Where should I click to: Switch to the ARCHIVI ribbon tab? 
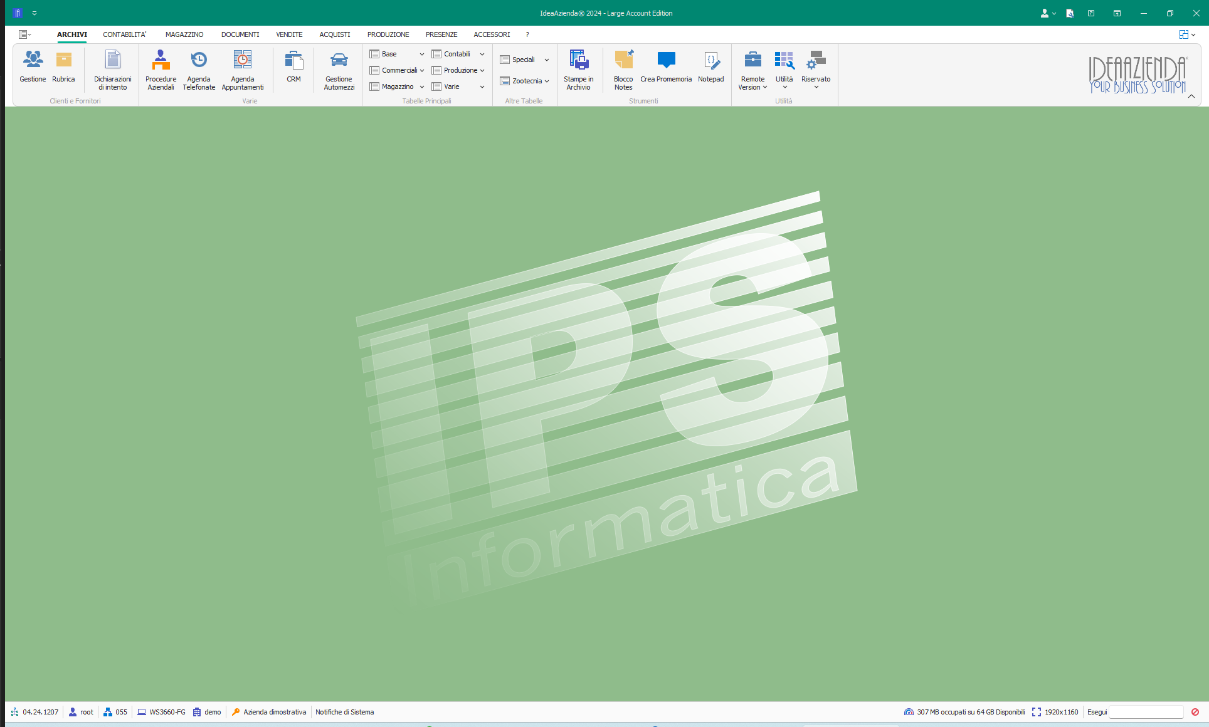point(72,34)
